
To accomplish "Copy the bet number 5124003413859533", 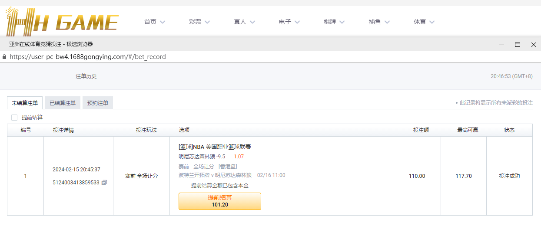I will click(x=104, y=183).
